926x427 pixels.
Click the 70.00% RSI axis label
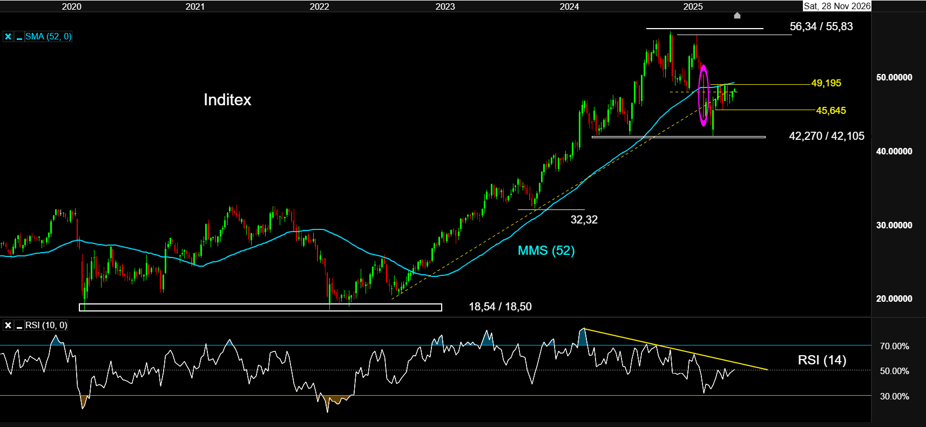(894, 346)
